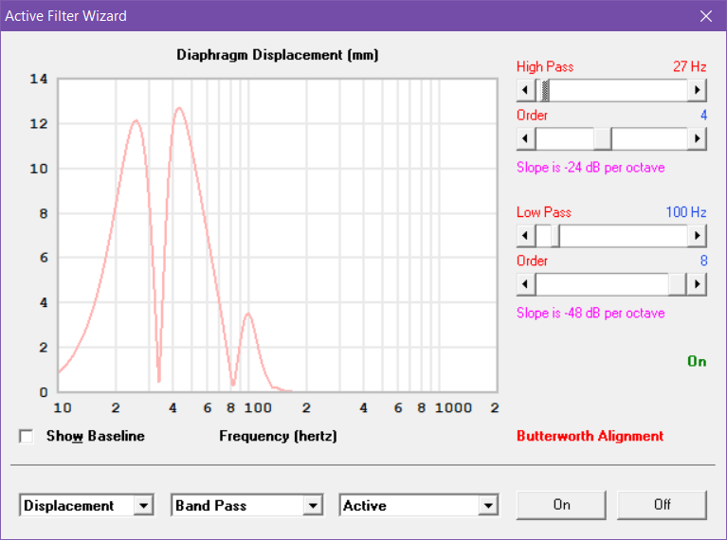This screenshot has height=540, width=727.
Task: Decrease Low Pass order with left arrow
Action: tap(526, 283)
